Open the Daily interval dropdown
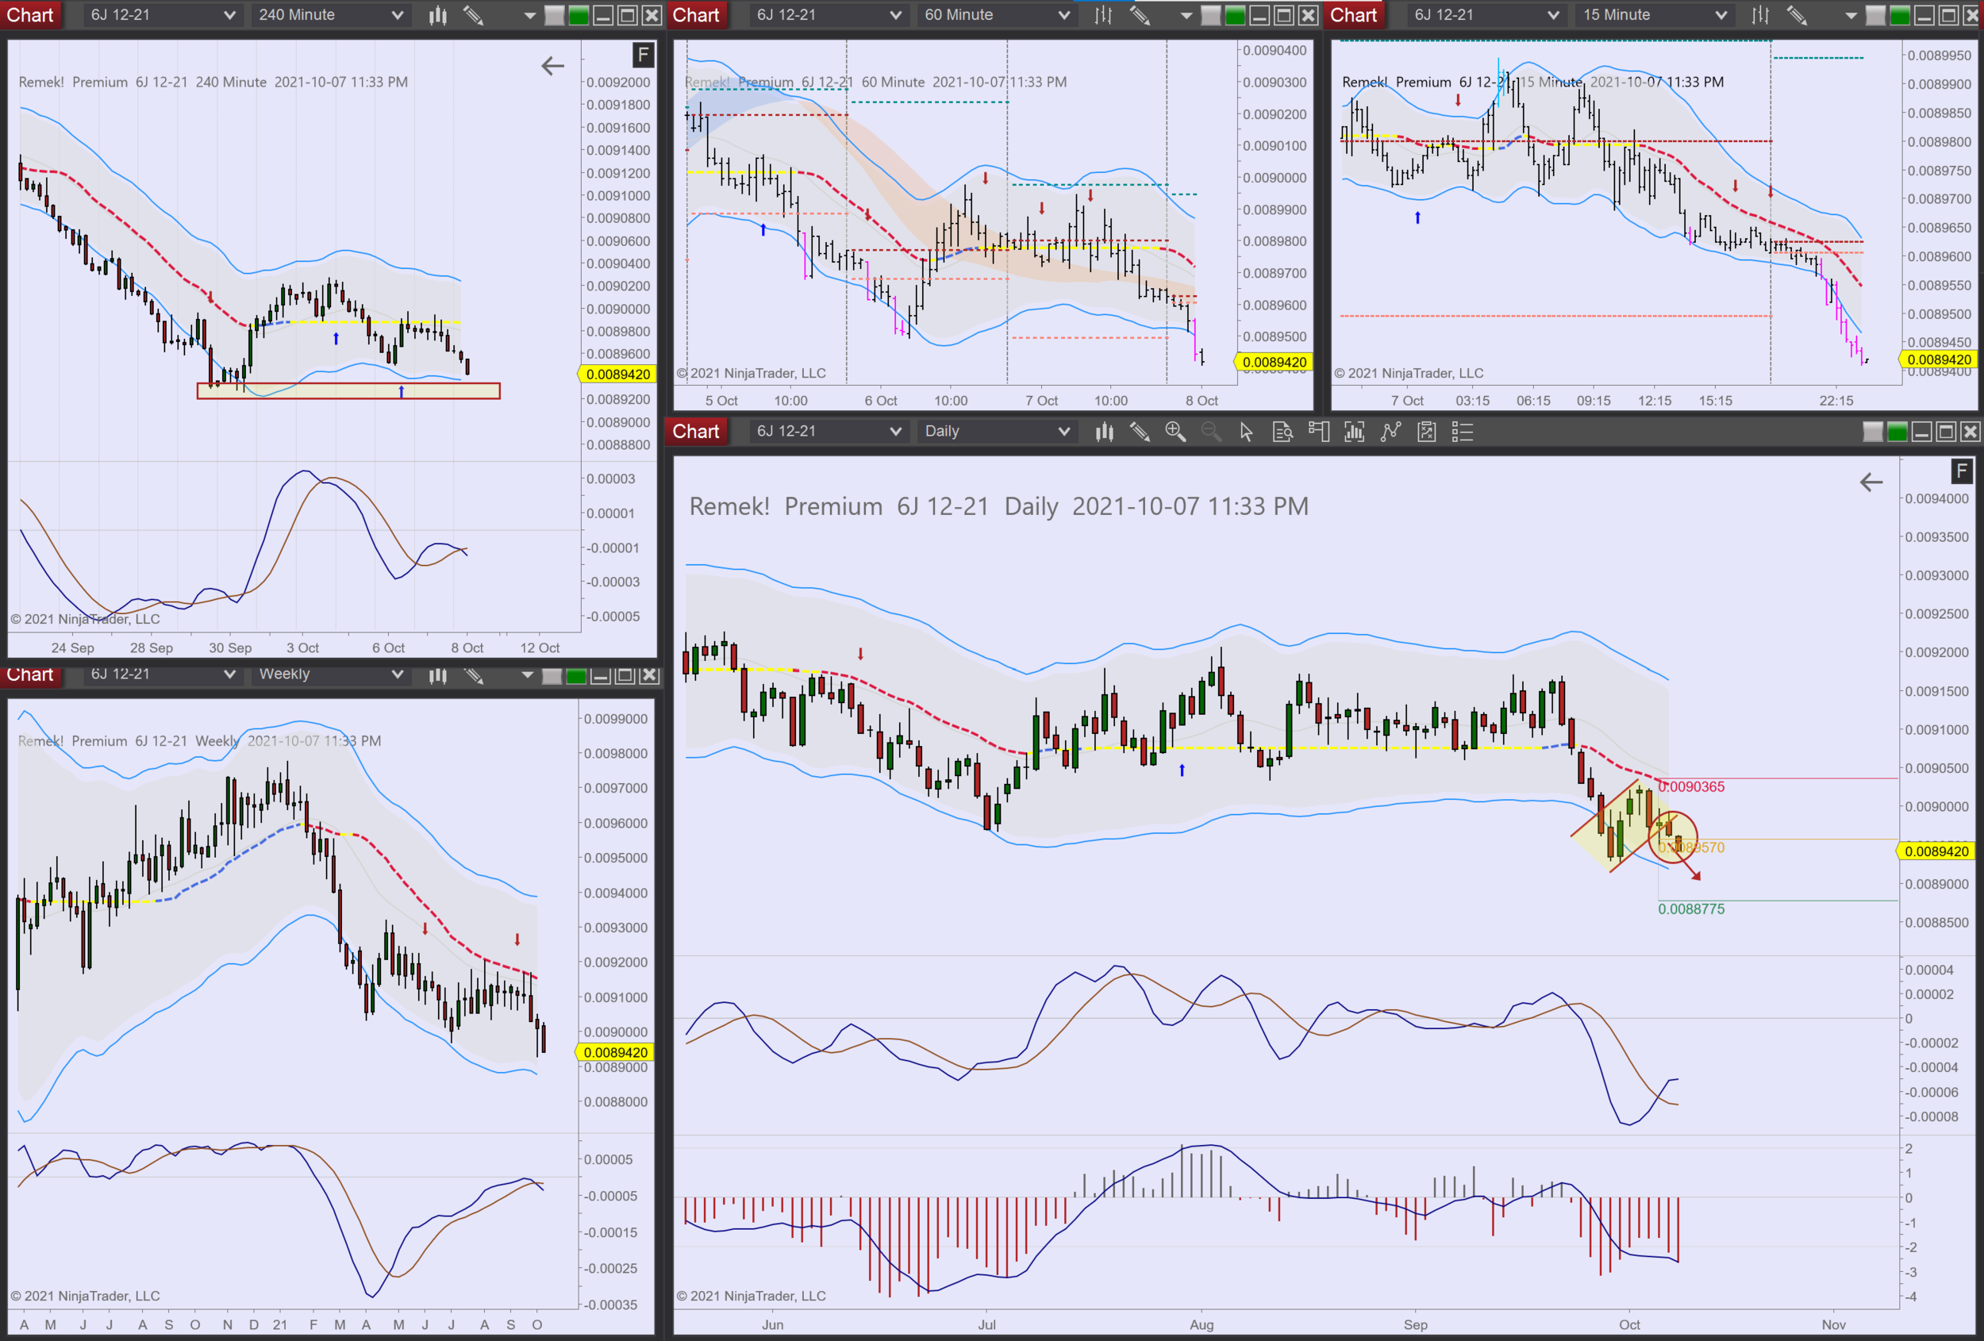The image size is (1984, 1341). pyautogui.click(x=995, y=432)
